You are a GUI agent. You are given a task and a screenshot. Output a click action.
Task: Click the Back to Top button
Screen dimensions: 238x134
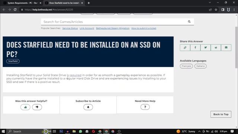(221, 114)
